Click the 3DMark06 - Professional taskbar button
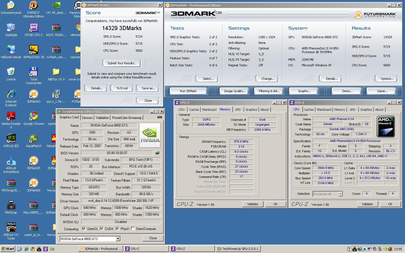The height and width of the screenshot is (253, 405). click(100, 249)
